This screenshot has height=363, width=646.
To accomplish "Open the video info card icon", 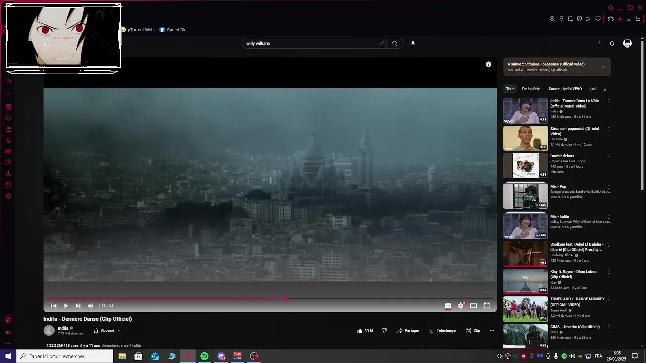I will tap(488, 64).
